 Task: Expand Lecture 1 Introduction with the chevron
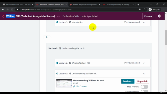point(144,22)
